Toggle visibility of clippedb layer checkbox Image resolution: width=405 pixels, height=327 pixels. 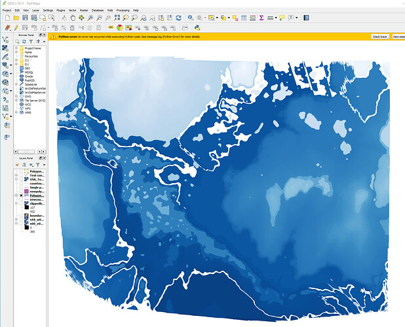tap(22, 203)
